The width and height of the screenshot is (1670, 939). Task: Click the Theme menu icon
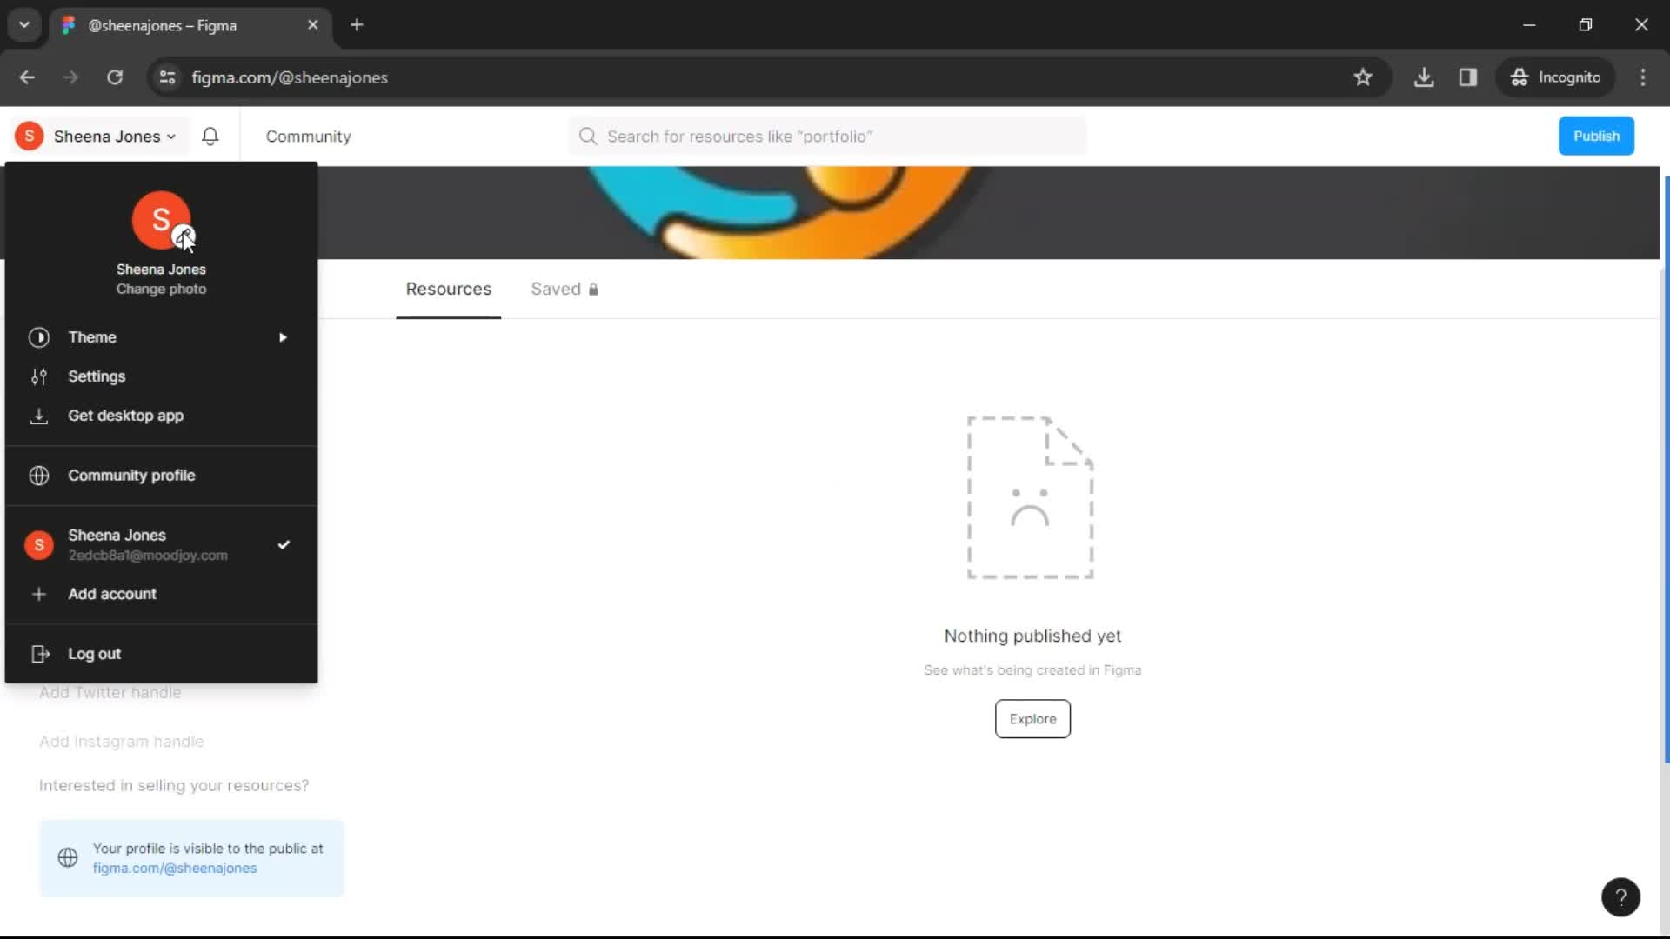pos(38,336)
